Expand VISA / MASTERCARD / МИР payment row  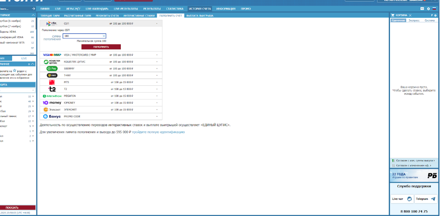[101, 55]
